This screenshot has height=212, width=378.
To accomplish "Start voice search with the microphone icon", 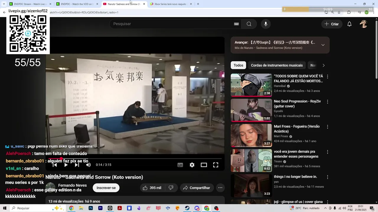I will pyautogui.click(x=266, y=24).
